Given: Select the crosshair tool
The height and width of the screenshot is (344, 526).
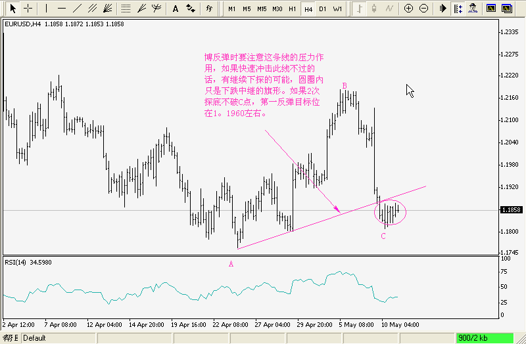Looking at the screenshot, I should pos(28,9).
